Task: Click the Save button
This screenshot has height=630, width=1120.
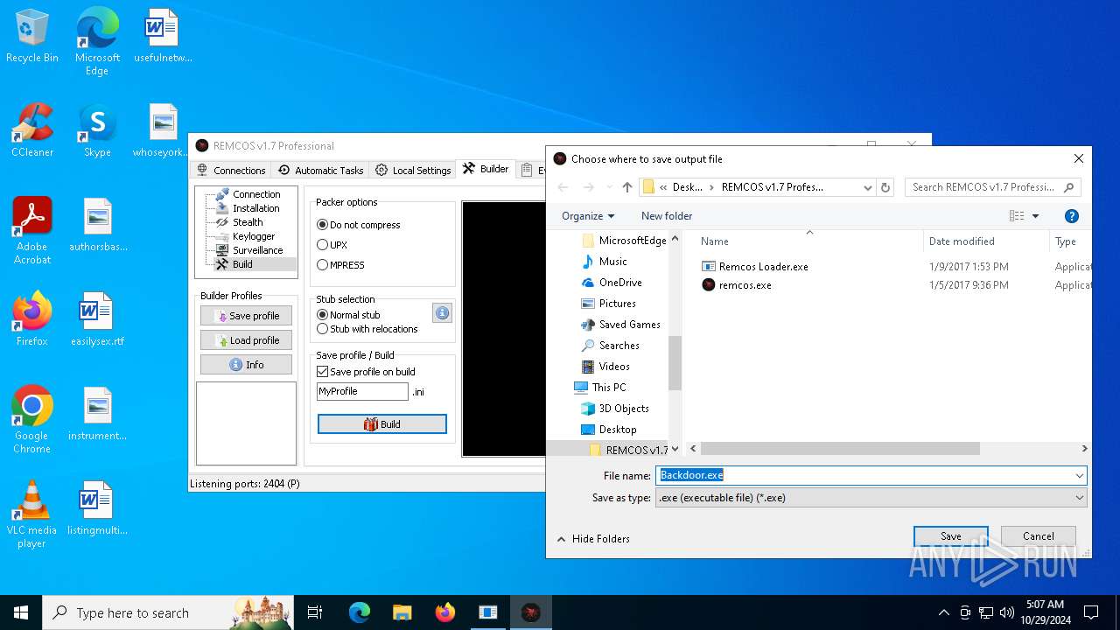Action: tap(951, 536)
